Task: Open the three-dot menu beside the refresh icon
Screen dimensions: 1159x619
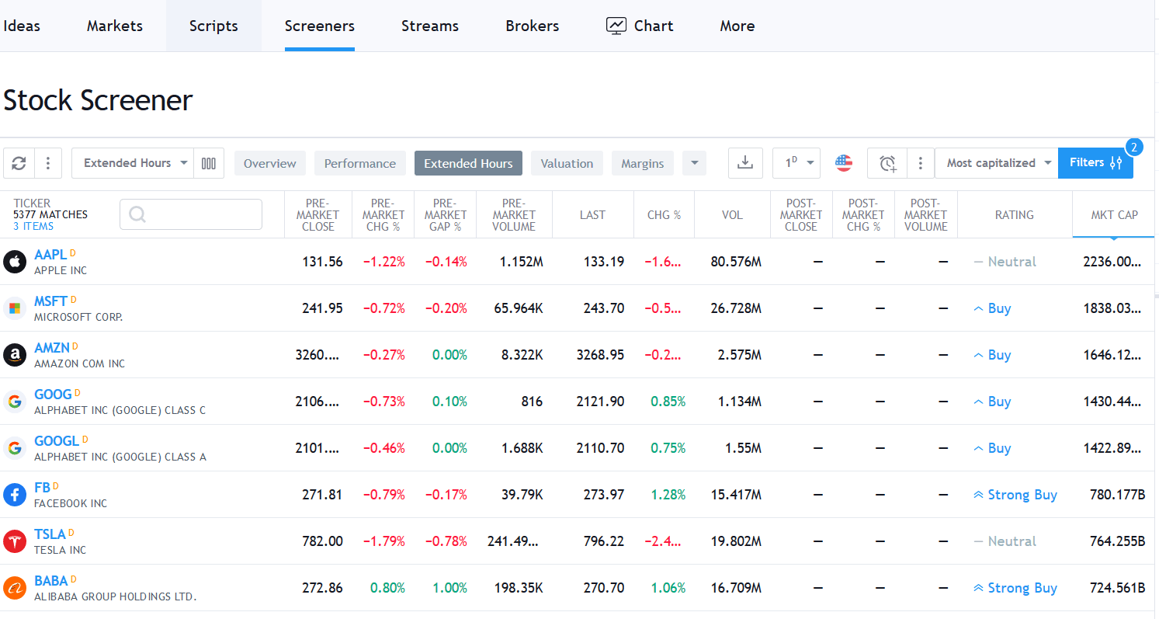Action: pos(47,162)
